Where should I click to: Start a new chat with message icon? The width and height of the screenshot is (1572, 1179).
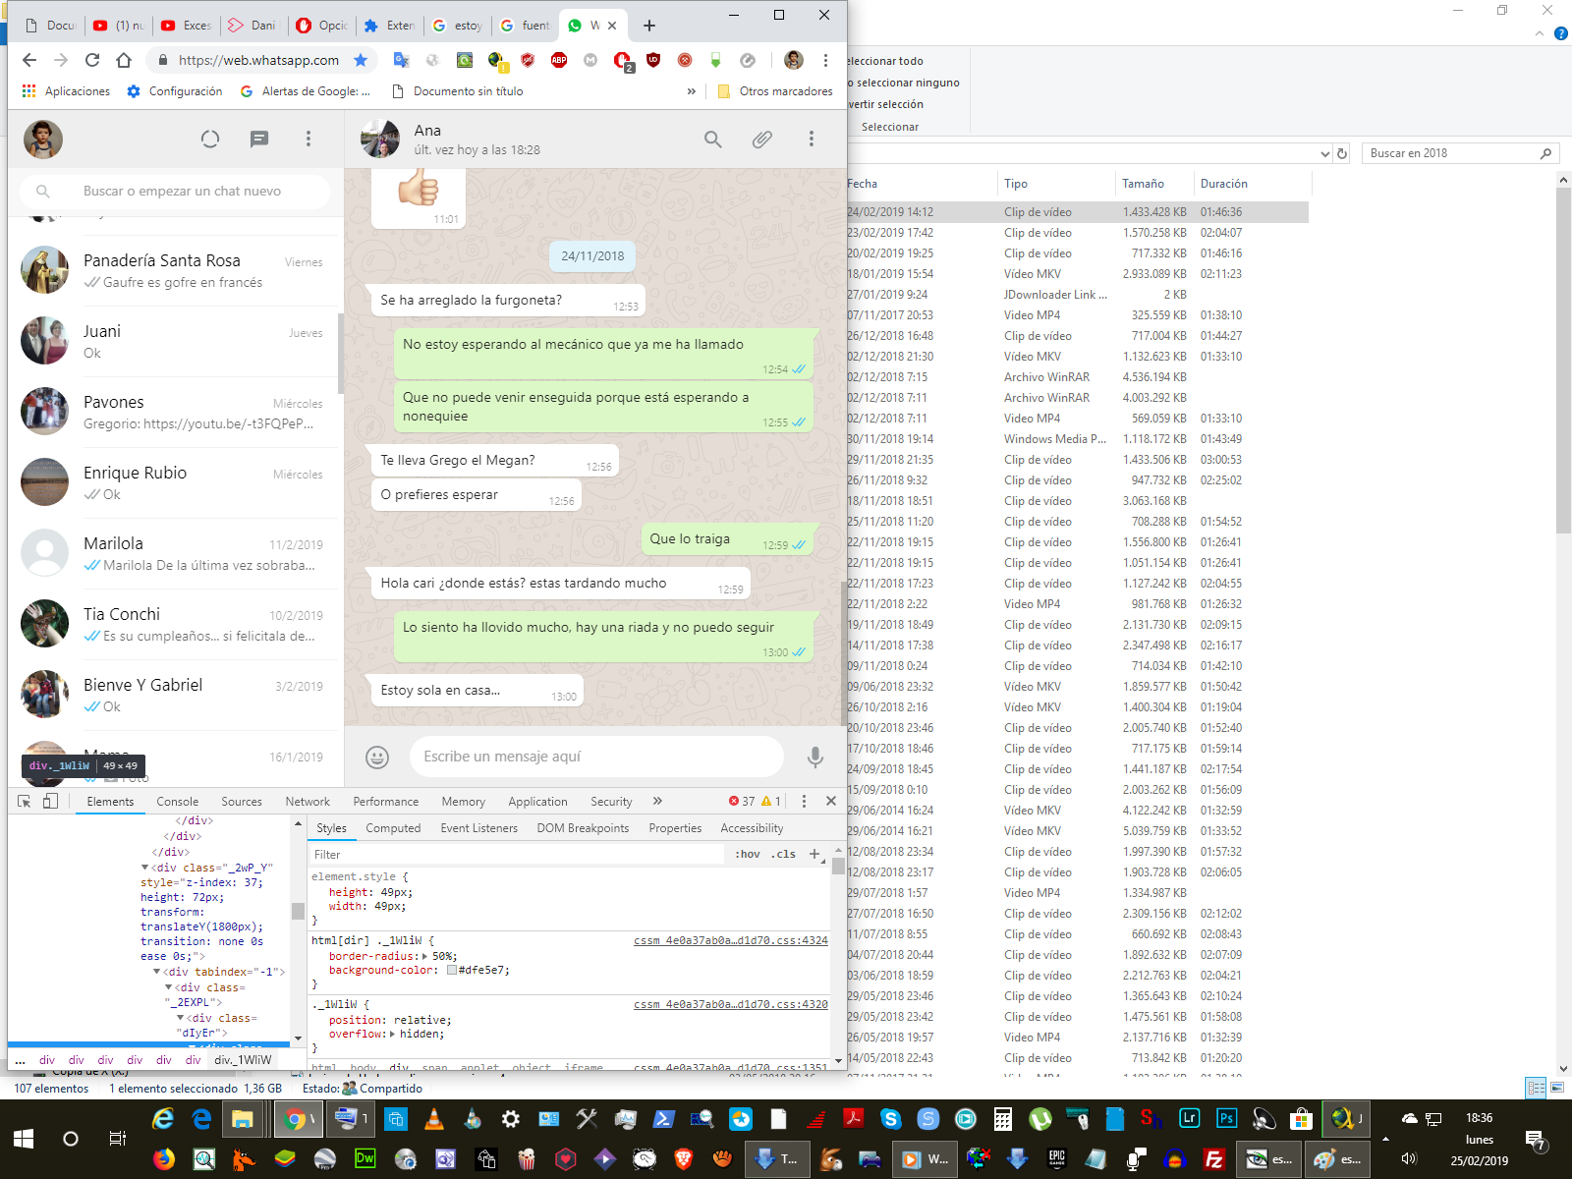259,140
